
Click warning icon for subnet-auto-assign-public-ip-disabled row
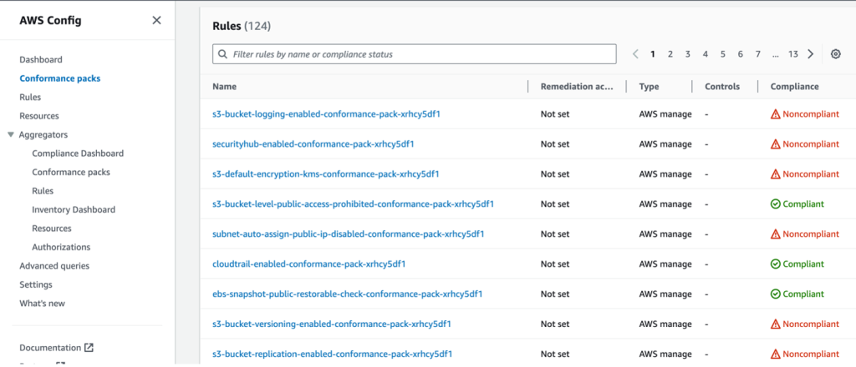pos(775,234)
